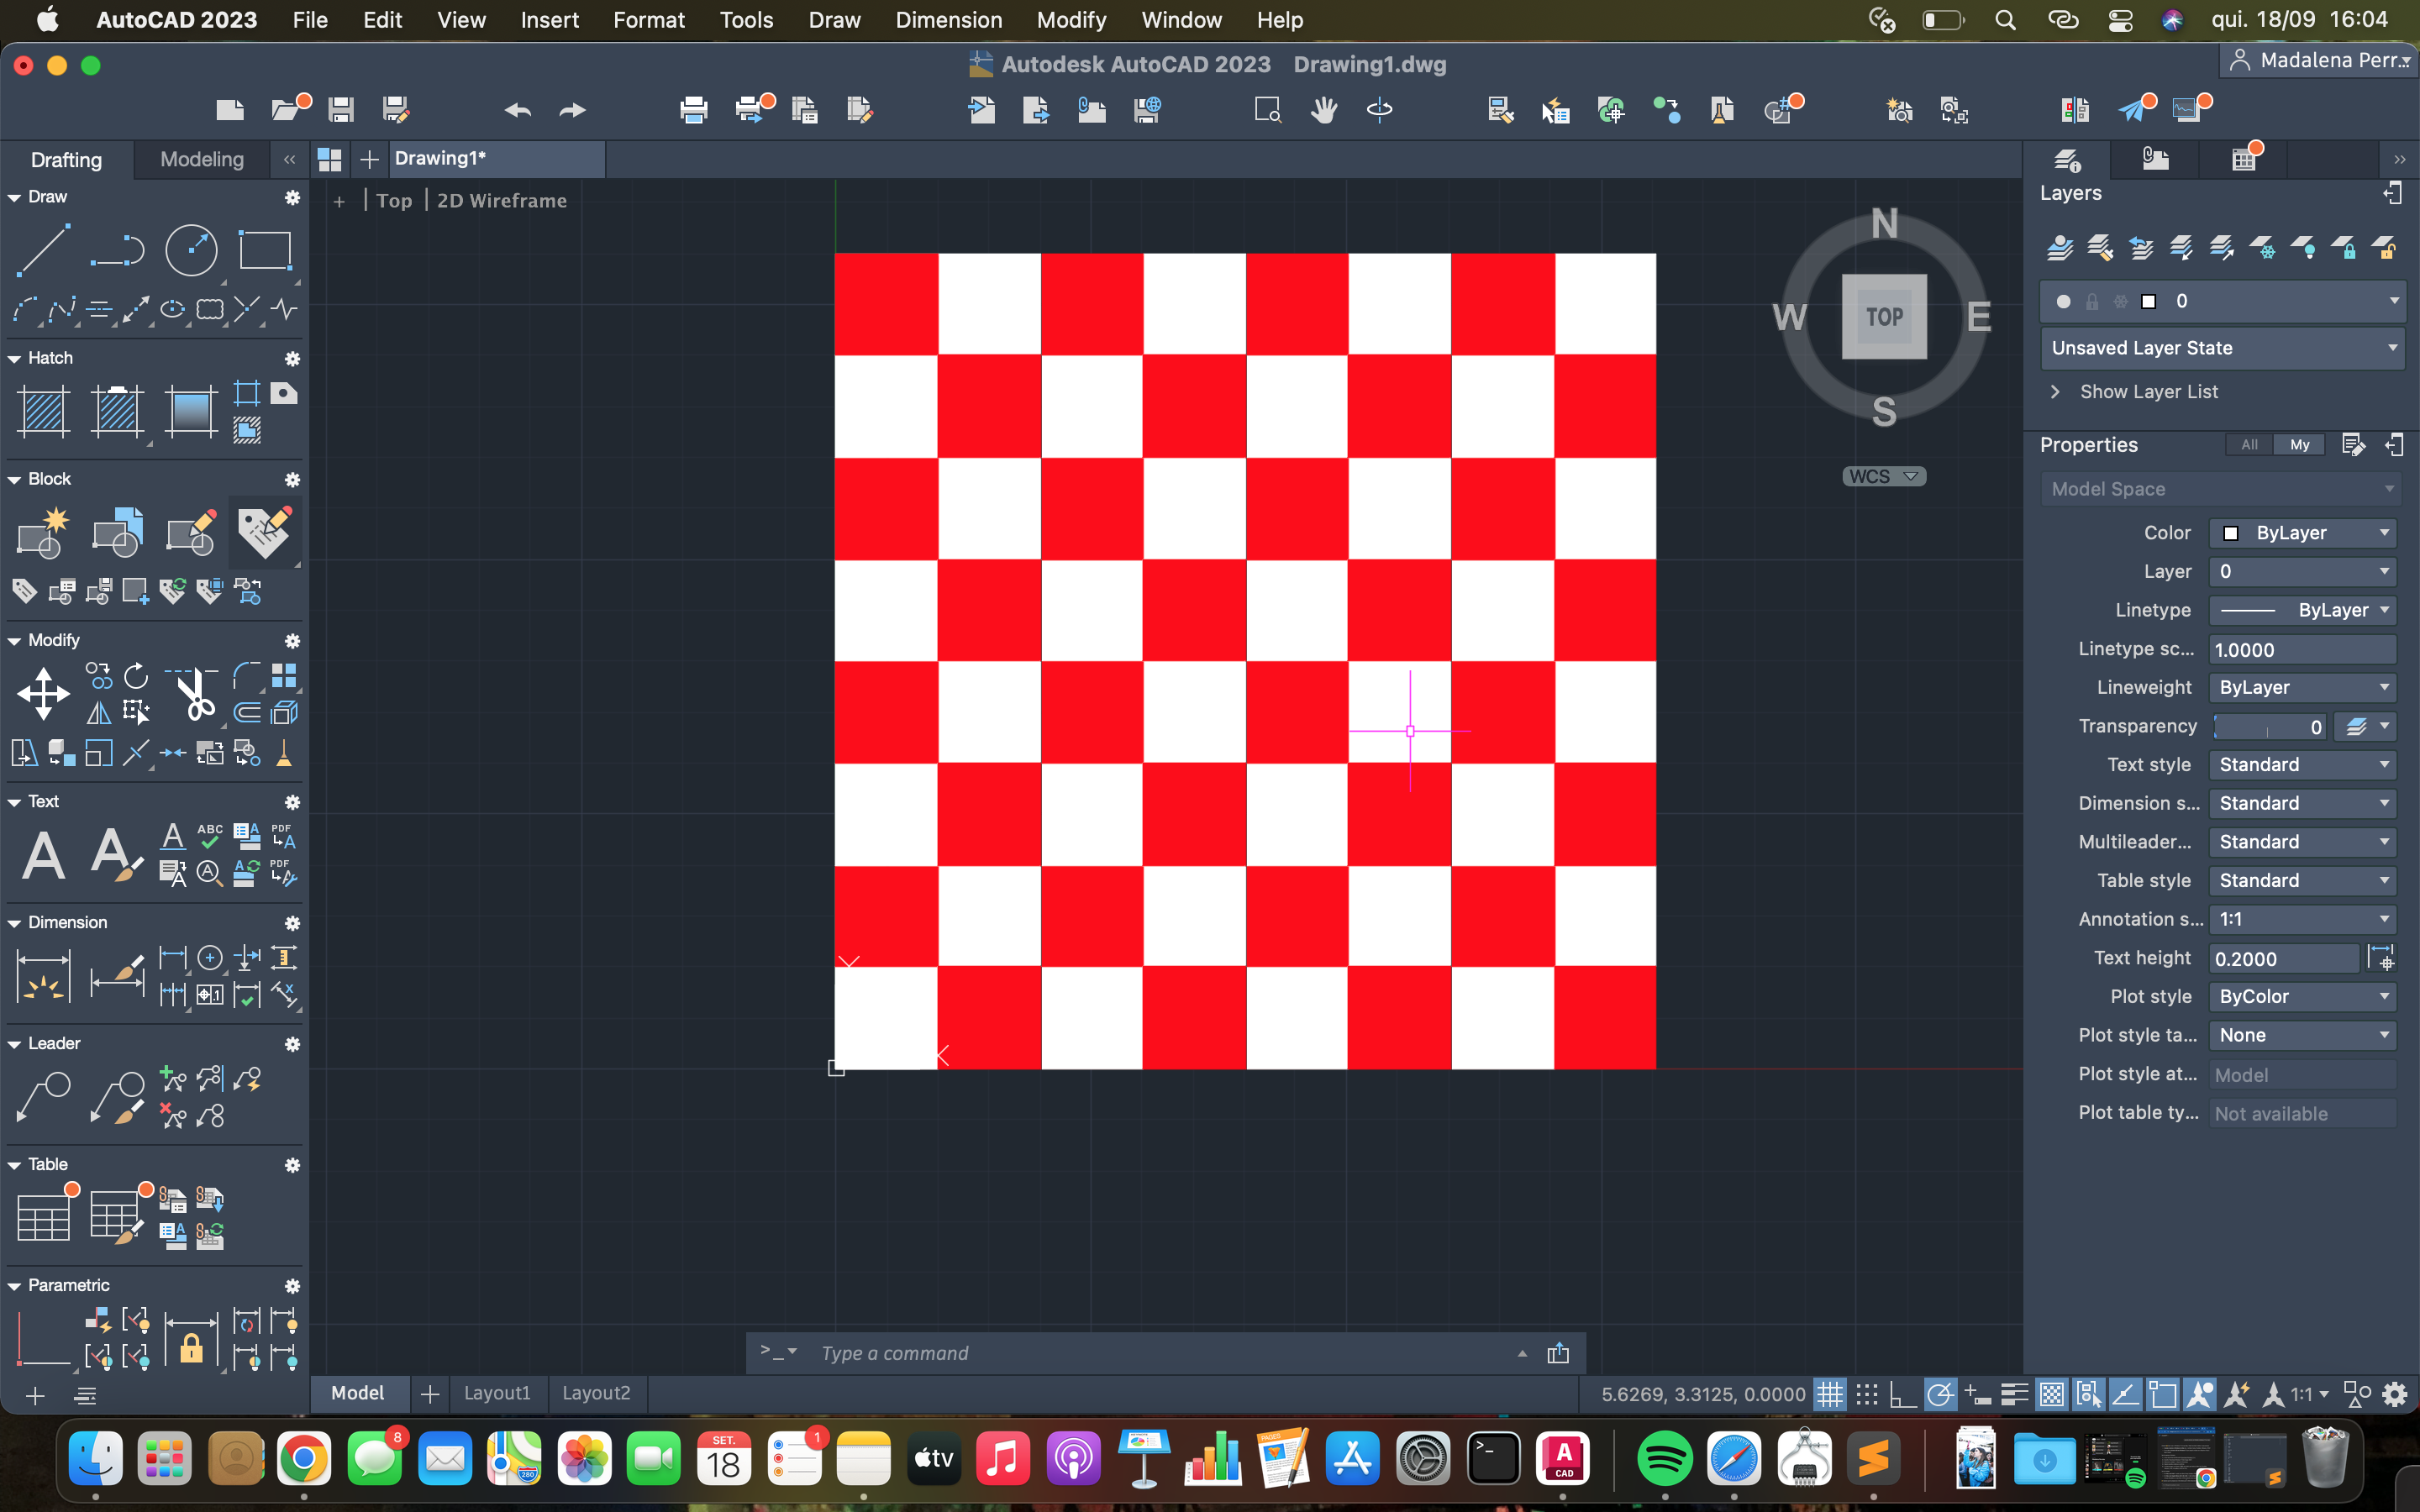This screenshot has height=1512, width=2420.
Task: Select the Trim scissors tool
Action: (194, 693)
